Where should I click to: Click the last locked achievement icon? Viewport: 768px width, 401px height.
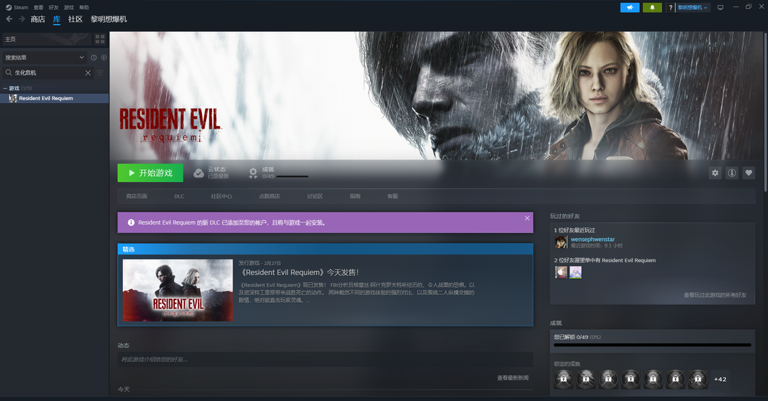[x=698, y=379]
